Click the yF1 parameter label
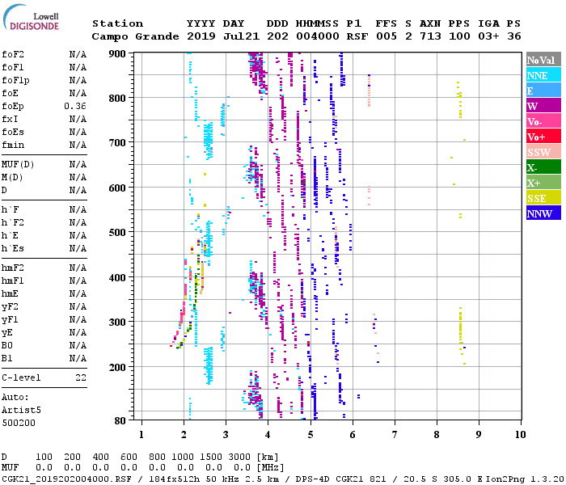 (10, 320)
